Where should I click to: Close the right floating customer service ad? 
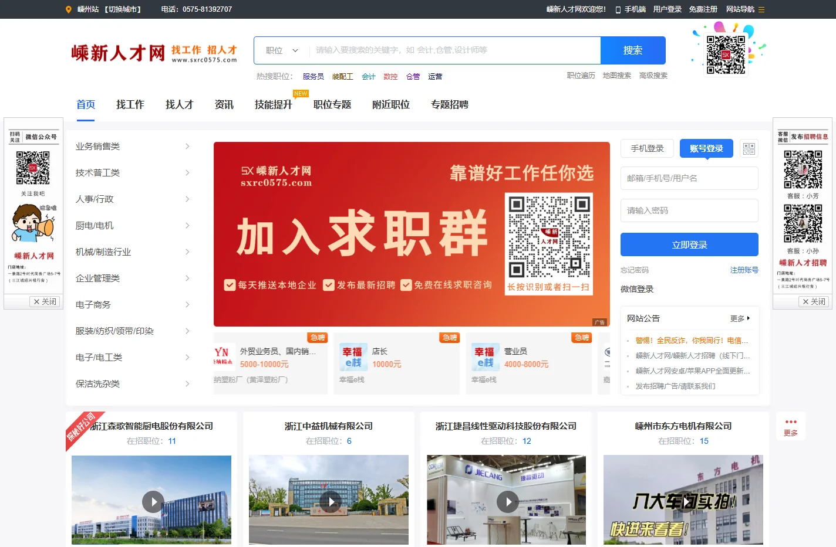point(814,301)
